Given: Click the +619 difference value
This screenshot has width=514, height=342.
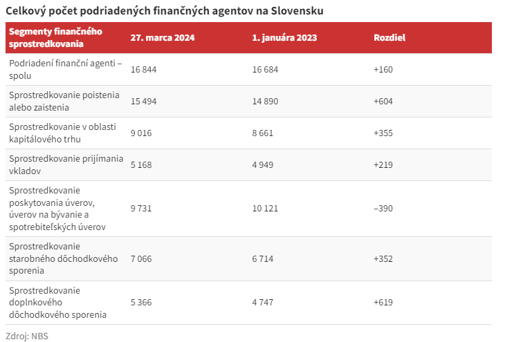Looking at the screenshot, I should [383, 302].
